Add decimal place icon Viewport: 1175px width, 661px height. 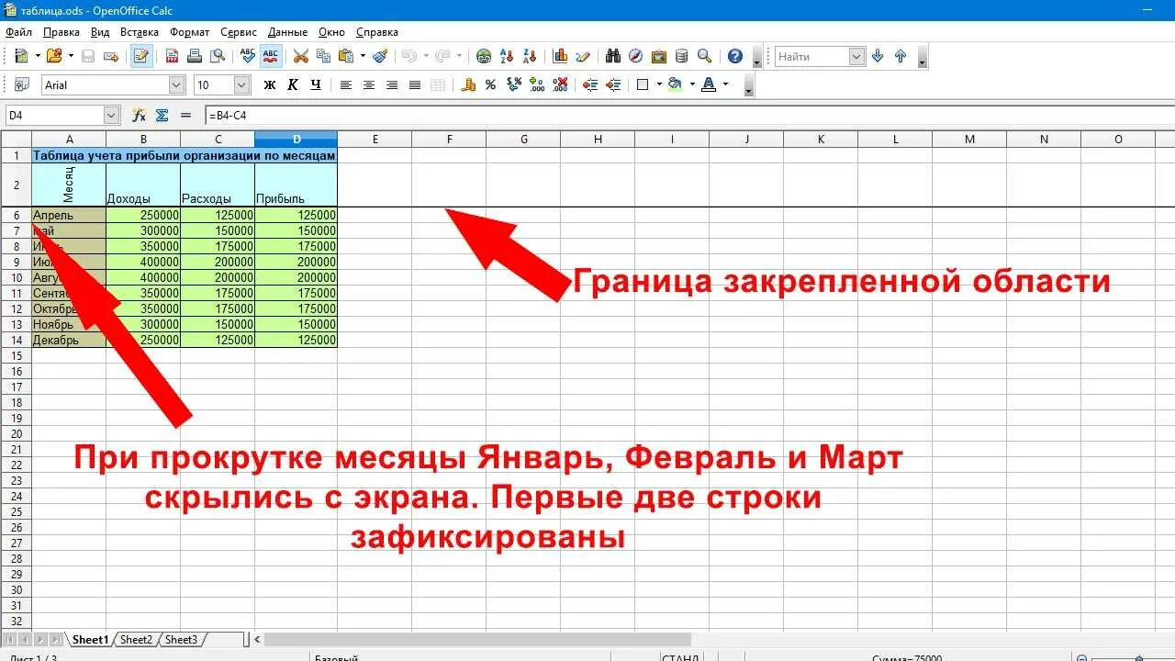tap(537, 84)
